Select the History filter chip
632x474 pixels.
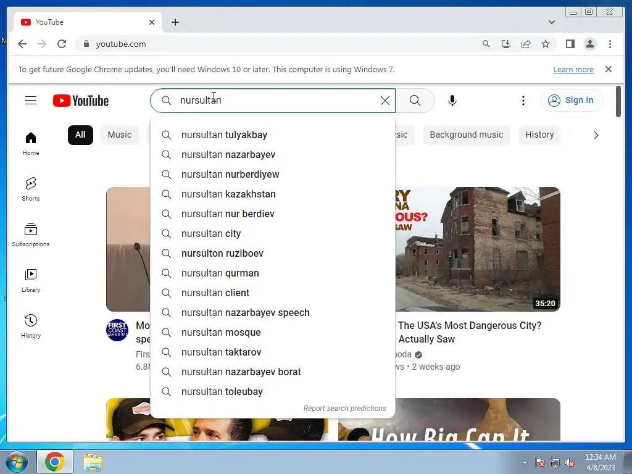539,135
